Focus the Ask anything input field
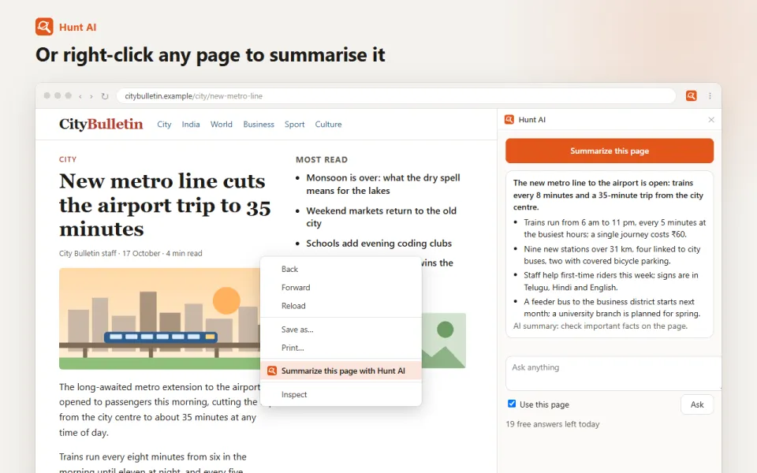Image resolution: width=757 pixels, height=473 pixels. (x=613, y=373)
